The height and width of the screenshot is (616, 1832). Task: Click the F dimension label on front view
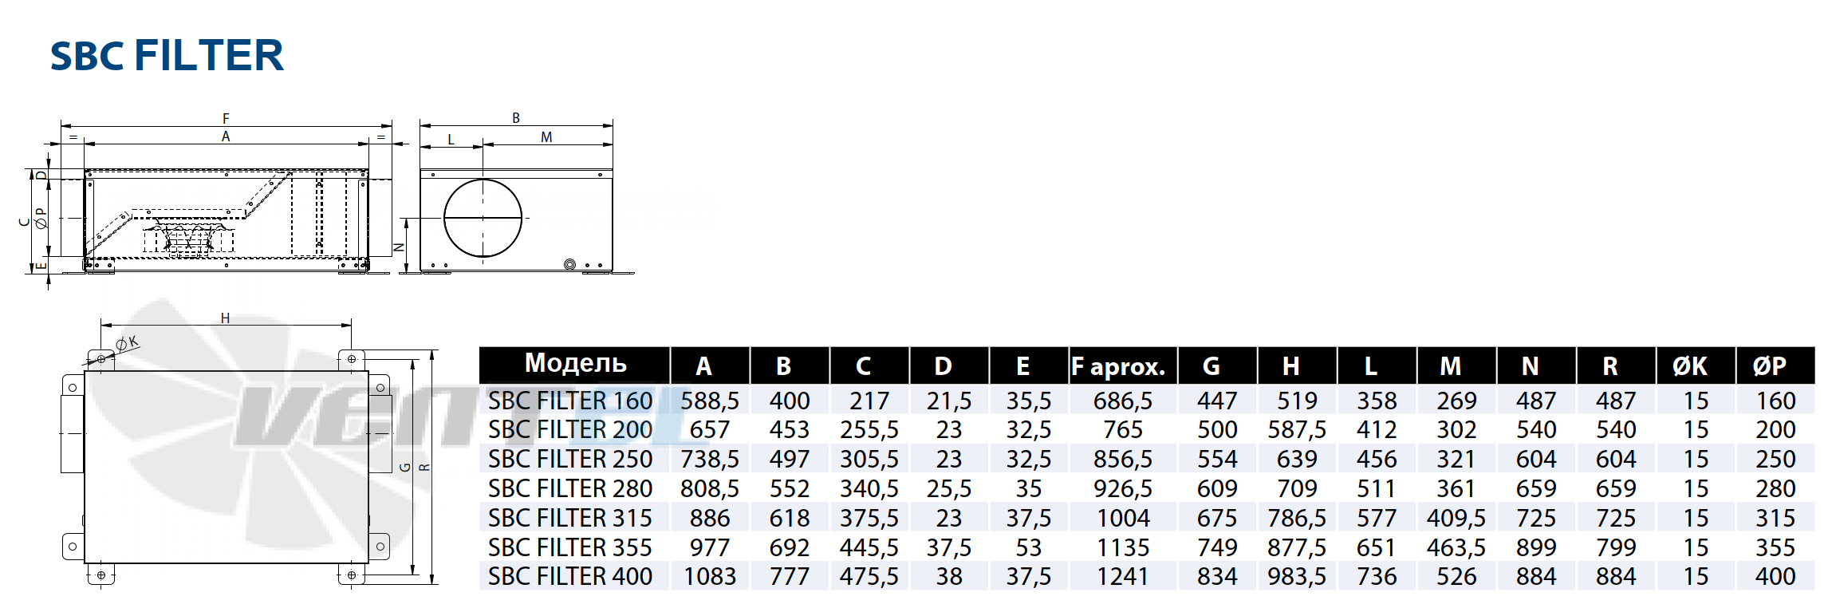coord(226,118)
